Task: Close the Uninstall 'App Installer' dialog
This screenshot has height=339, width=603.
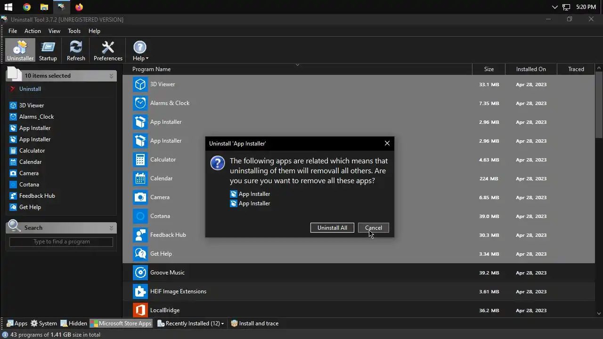Action: coord(387,143)
